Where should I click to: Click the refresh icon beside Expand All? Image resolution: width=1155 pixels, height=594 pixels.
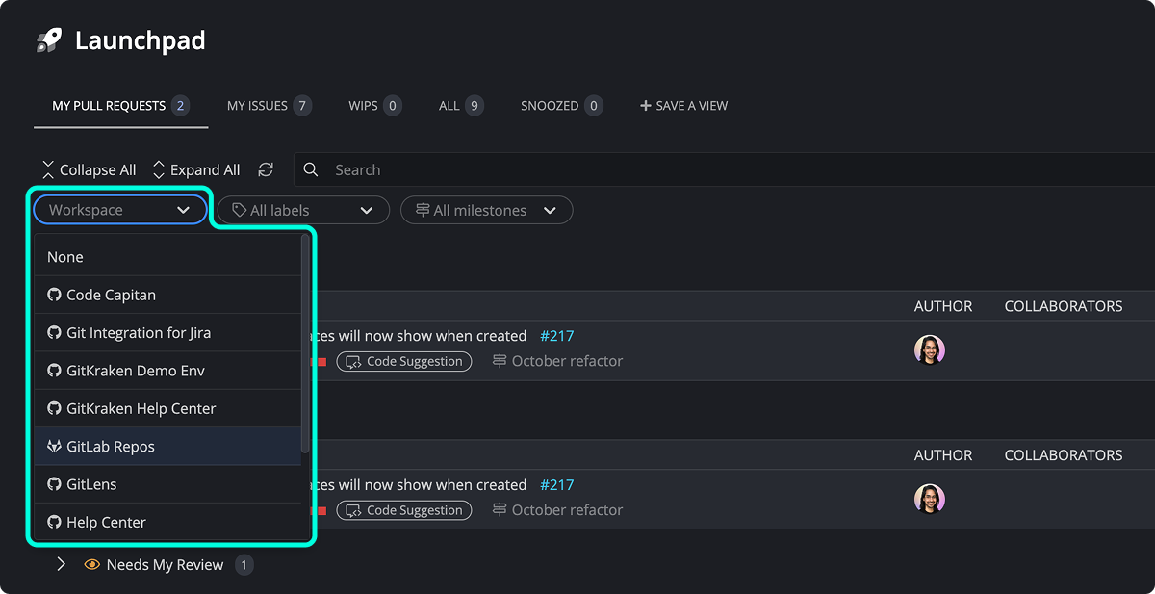(266, 169)
